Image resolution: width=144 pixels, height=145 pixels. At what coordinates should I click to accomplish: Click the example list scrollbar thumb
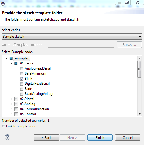coord(139,69)
